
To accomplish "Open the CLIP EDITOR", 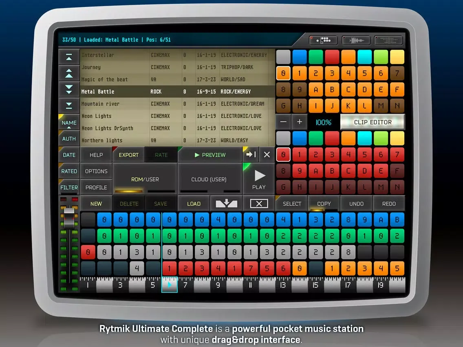I will coord(373,122).
